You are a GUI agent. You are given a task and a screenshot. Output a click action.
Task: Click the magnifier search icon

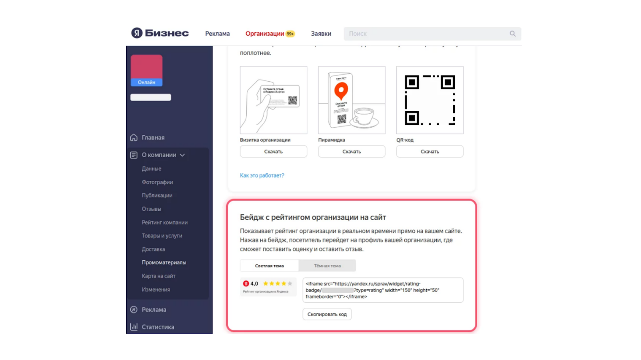pyautogui.click(x=512, y=34)
